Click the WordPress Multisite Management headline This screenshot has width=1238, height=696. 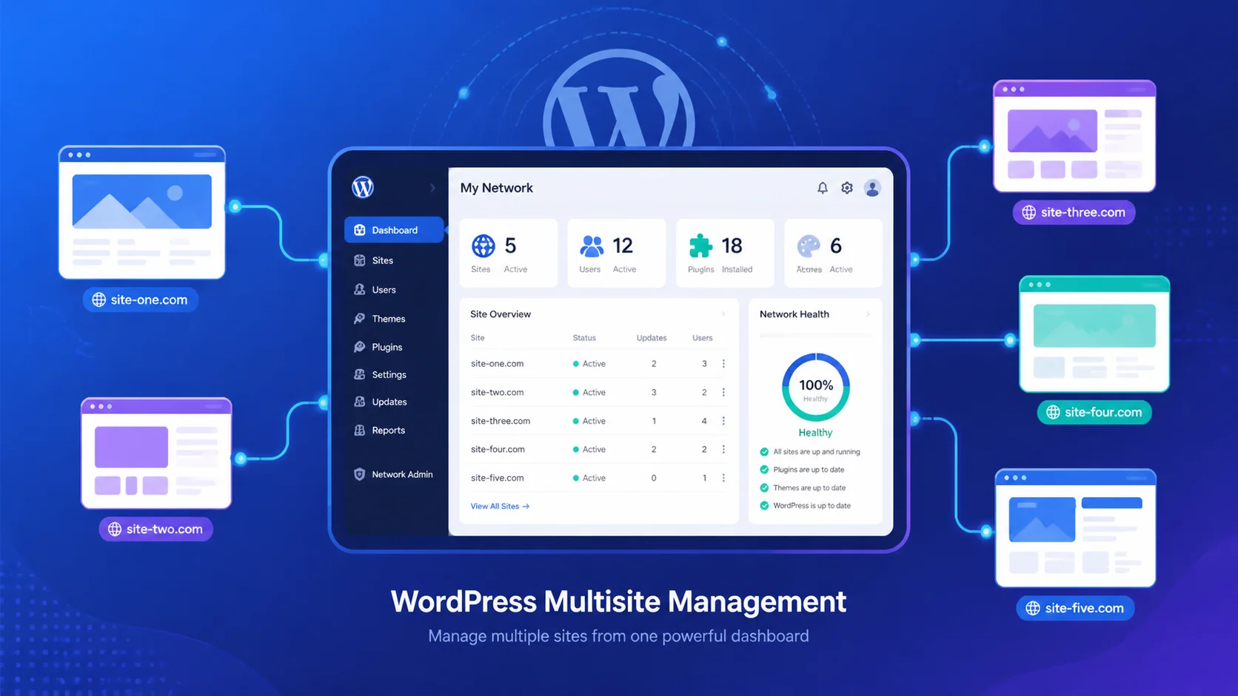(618, 601)
